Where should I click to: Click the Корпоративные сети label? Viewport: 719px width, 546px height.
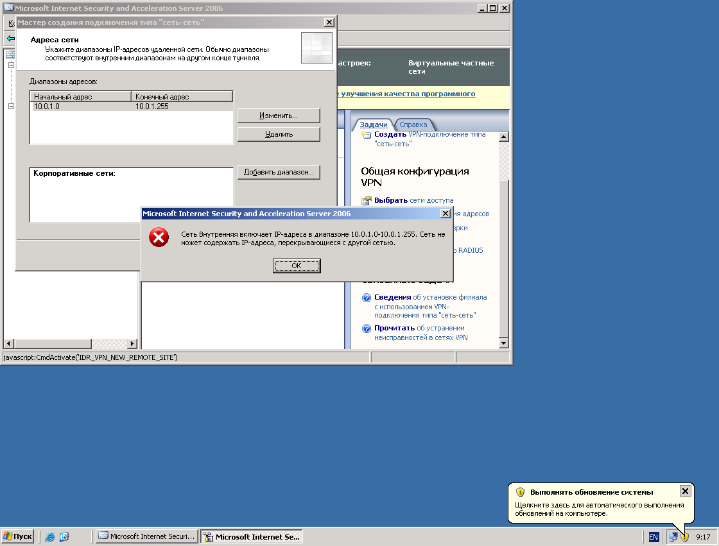(x=74, y=173)
